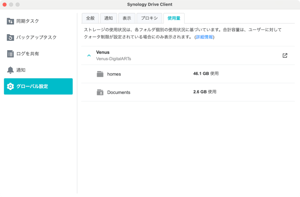Viewport: 300px width, 197px height.
Task: Click the ログを共有 document icon
Action: [10, 54]
